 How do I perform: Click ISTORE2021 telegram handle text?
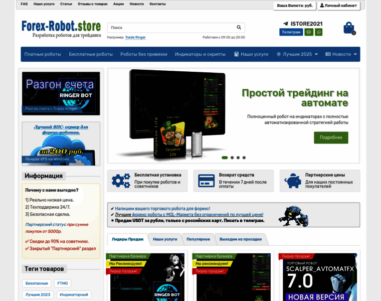tap(307, 24)
